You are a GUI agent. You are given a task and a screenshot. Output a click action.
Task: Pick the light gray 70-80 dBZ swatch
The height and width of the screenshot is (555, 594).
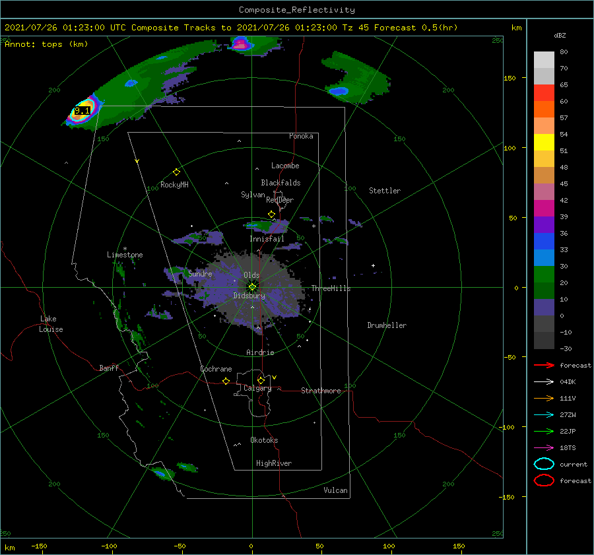(544, 60)
